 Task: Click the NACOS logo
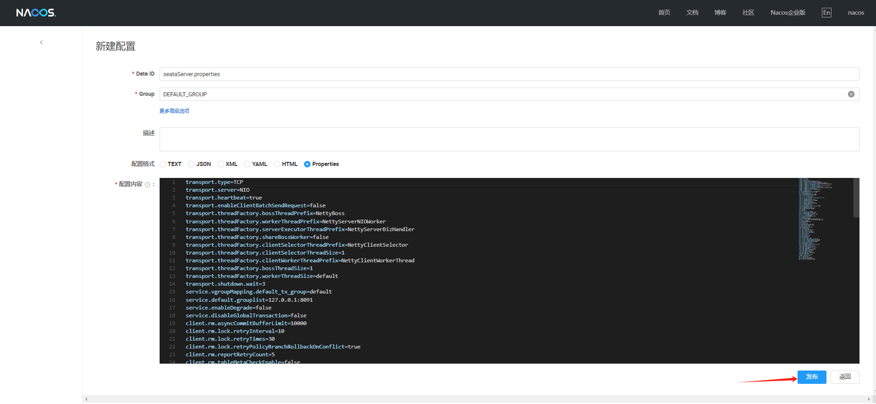[x=36, y=13]
